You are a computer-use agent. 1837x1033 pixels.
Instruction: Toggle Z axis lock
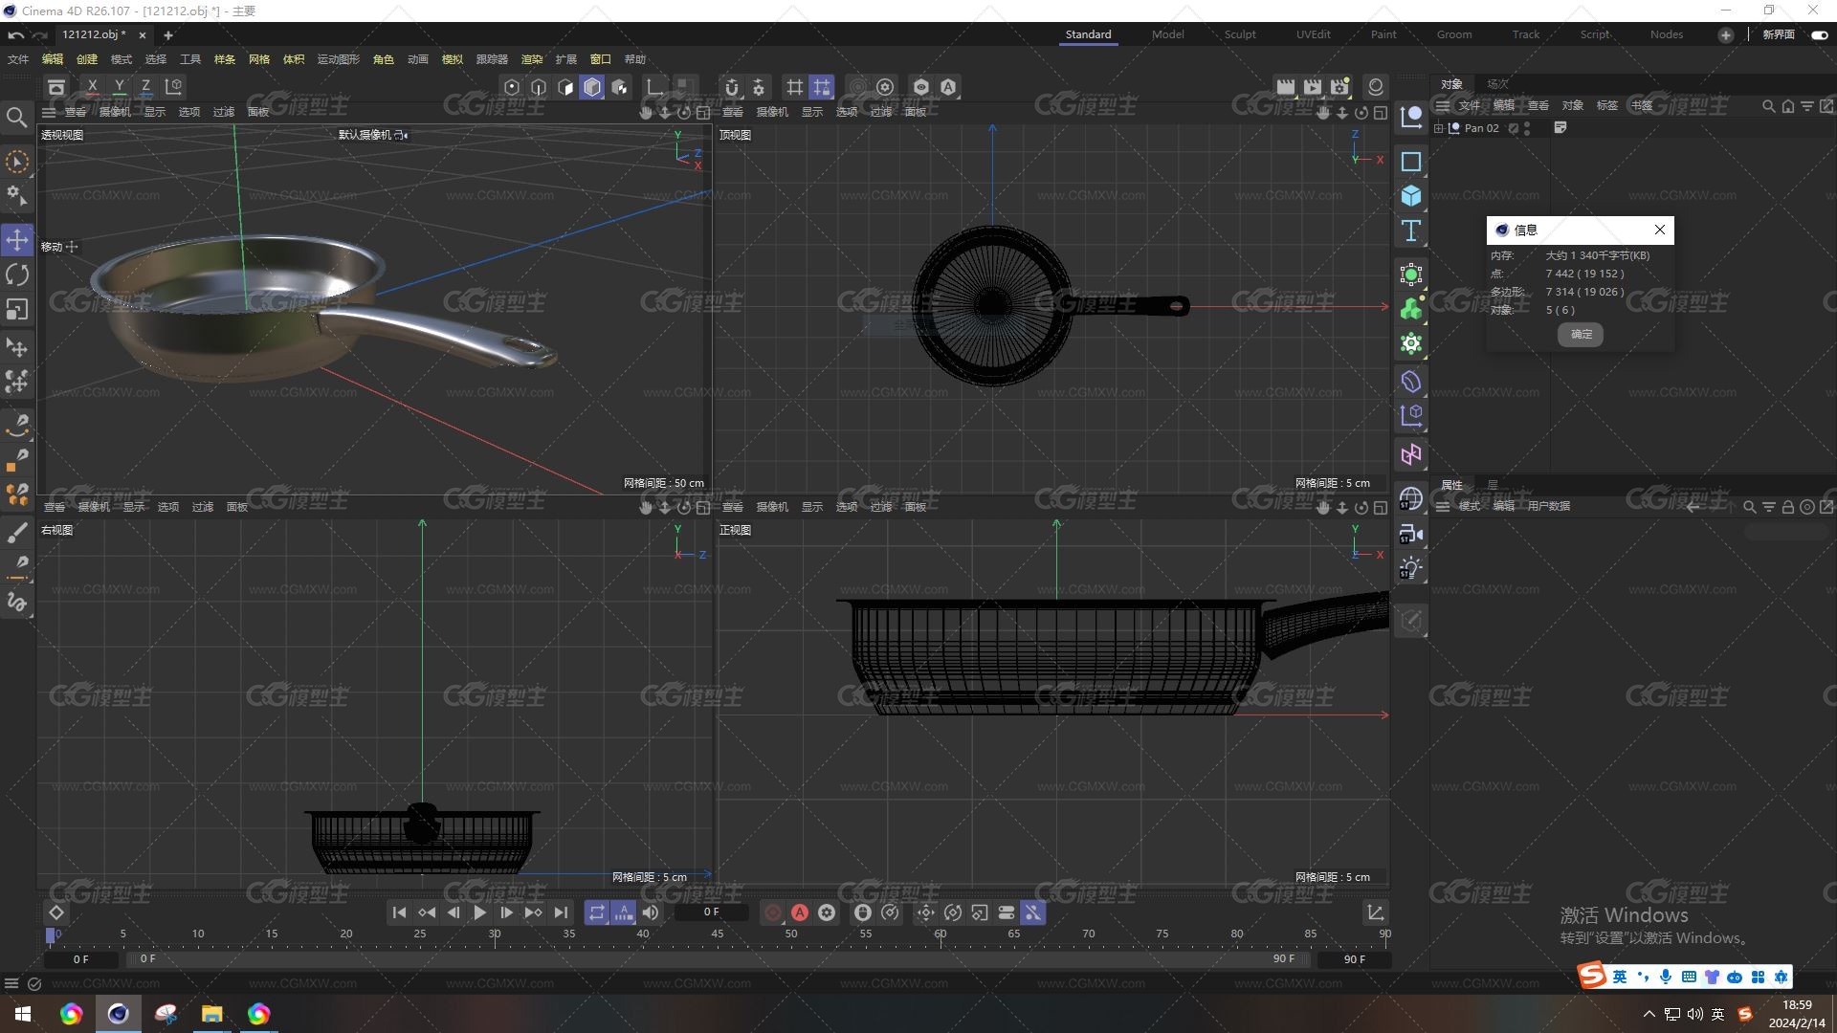click(x=145, y=87)
